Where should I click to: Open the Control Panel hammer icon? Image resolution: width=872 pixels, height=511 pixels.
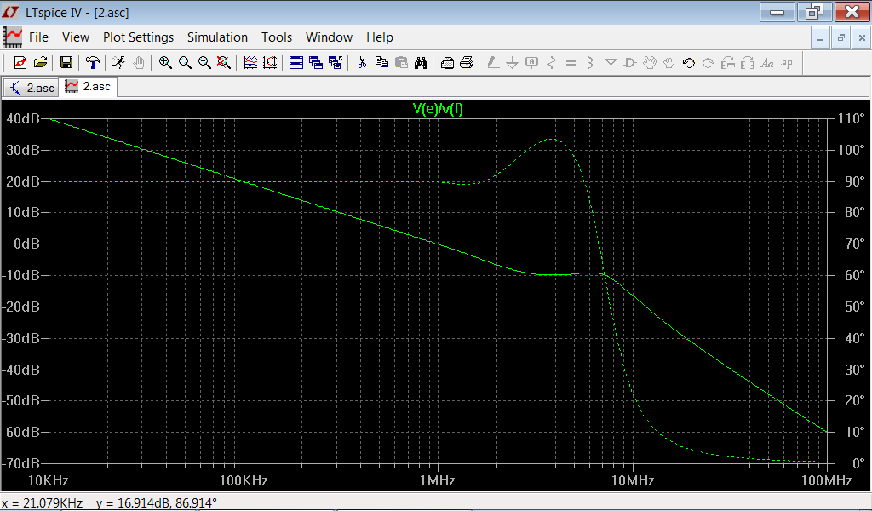(x=92, y=63)
